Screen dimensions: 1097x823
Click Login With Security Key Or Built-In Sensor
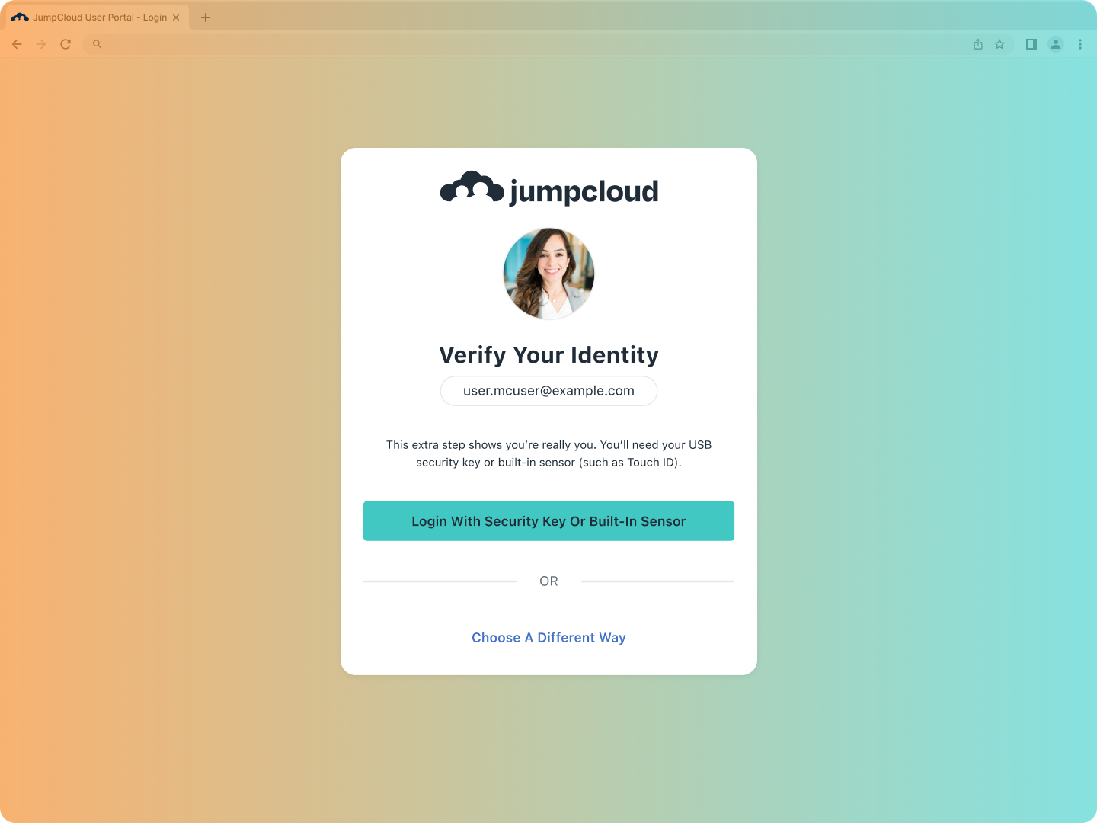548,521
